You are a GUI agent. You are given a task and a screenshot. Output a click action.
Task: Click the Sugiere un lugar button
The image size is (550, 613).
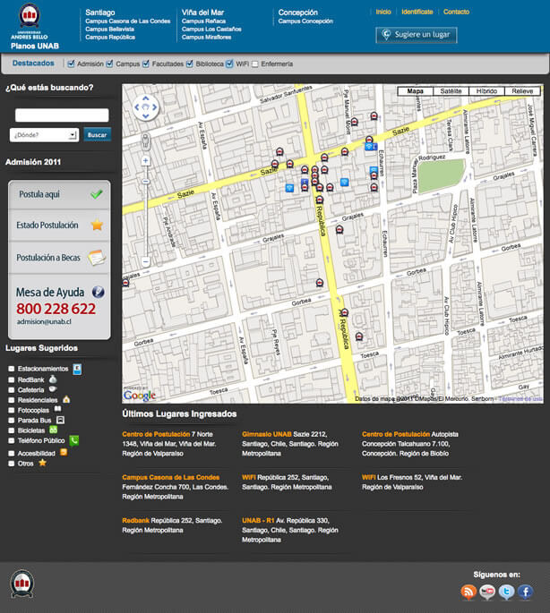coord(417,35)
